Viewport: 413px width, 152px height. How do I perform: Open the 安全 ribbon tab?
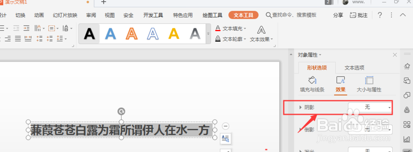(128, 15)
